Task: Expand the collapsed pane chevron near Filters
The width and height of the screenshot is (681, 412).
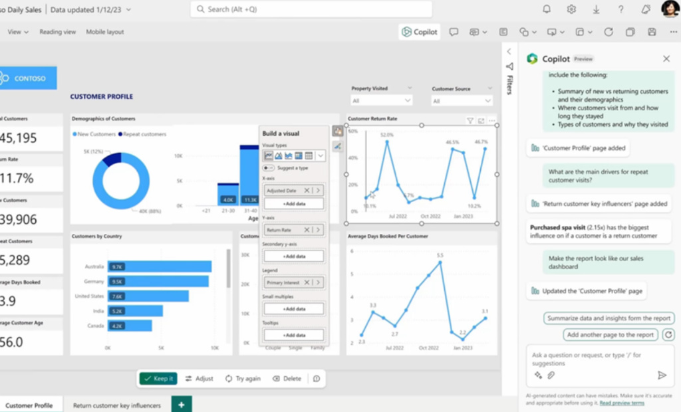Action: pyautogui.click(x=509, y=52)
